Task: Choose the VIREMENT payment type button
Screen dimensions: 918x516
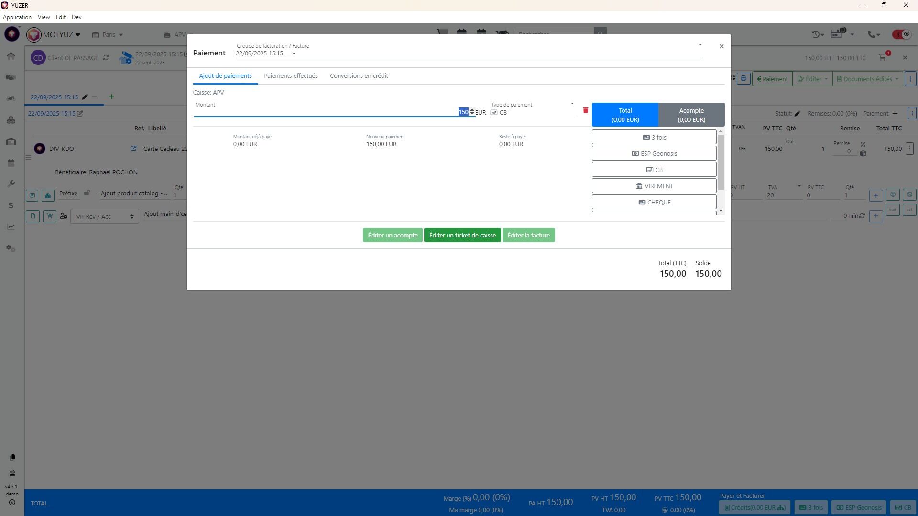Action: pyautogui.click(x=654, y=186)
